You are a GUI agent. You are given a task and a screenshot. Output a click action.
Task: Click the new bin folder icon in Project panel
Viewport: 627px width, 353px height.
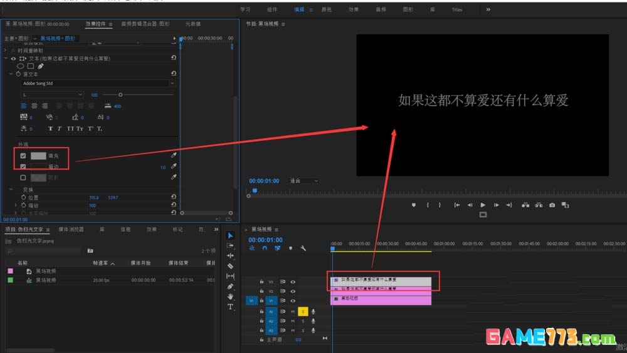pyautogui.click(x=90, y=251)
